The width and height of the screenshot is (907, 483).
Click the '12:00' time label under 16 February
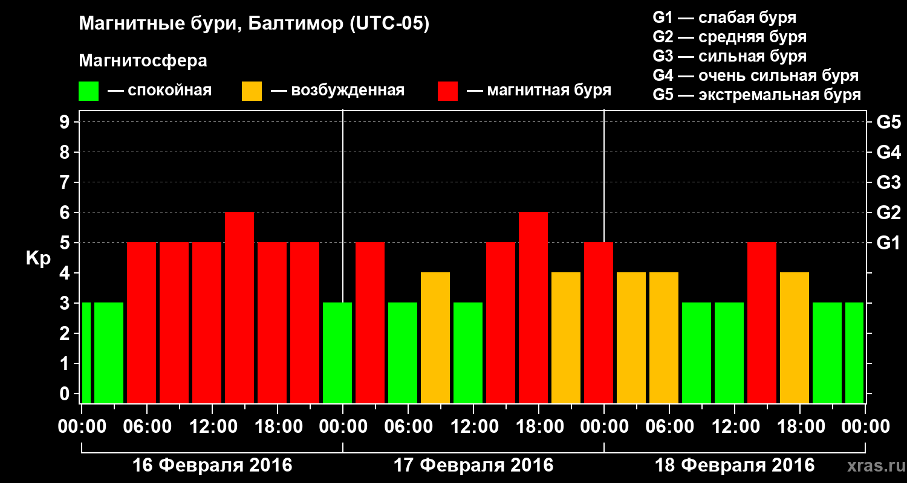tap(212, 426)
